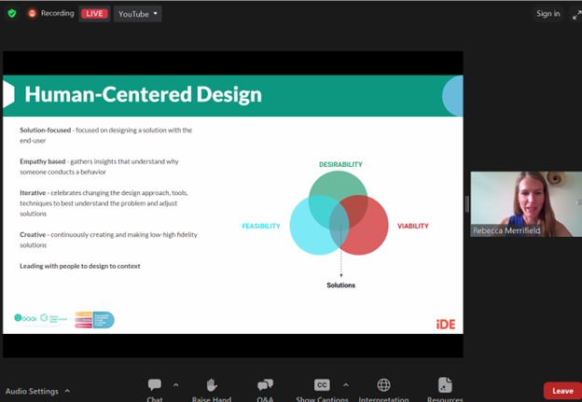Image resolution: width=582 pixels, height=402 pixels.
Task: Click the Iterative bullet text
Action: click(104, 203)
